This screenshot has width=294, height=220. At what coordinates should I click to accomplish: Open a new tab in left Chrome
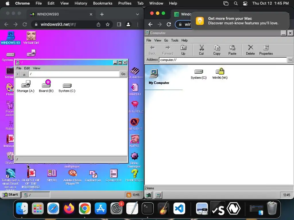(x=102, y=14)
